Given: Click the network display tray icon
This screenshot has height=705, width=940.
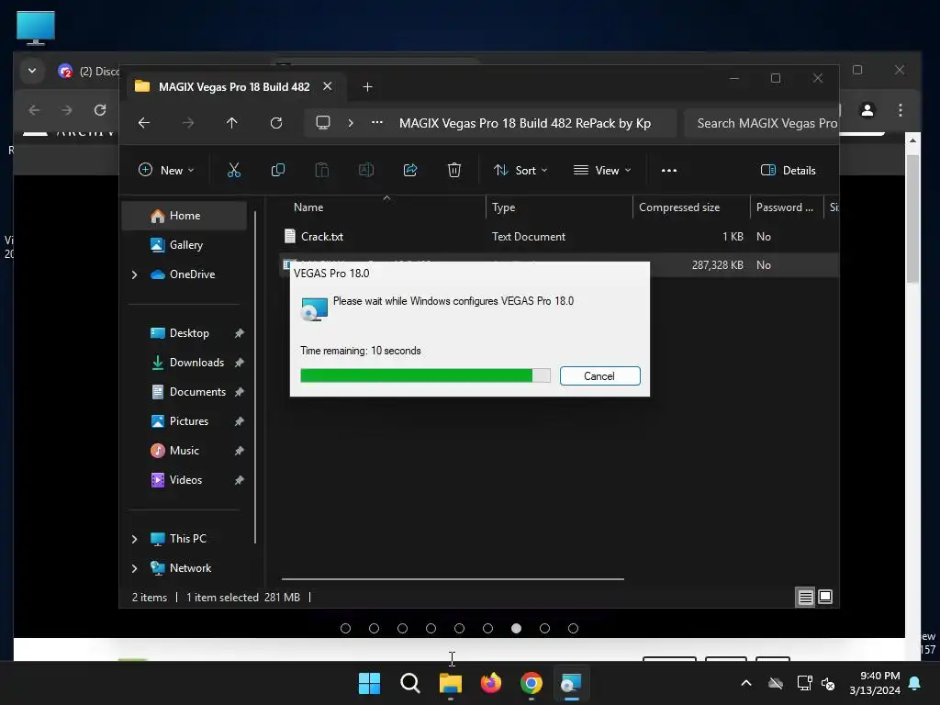Looking at the screenshot, I should click(804, 683).
